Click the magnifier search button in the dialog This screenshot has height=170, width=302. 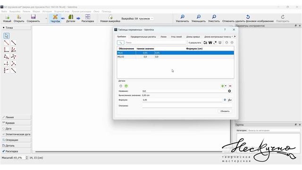click(x=121, y=42)
